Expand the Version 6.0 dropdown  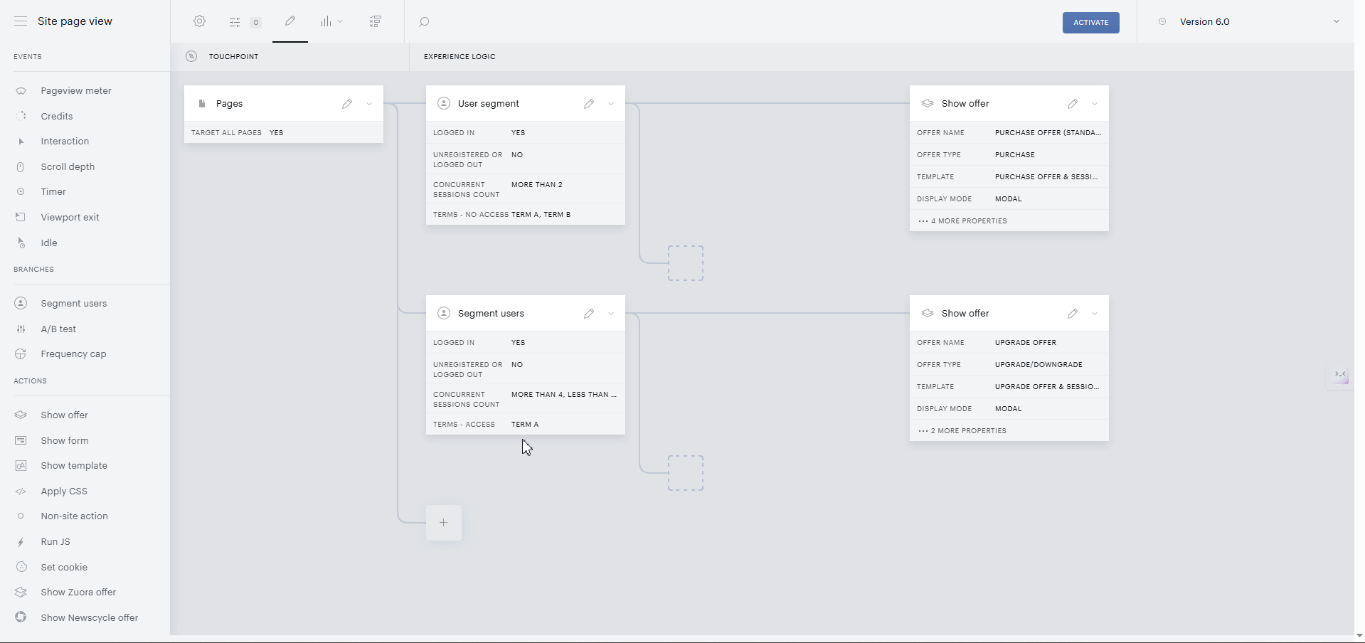pyautogui.click(x=1337, y=21)
